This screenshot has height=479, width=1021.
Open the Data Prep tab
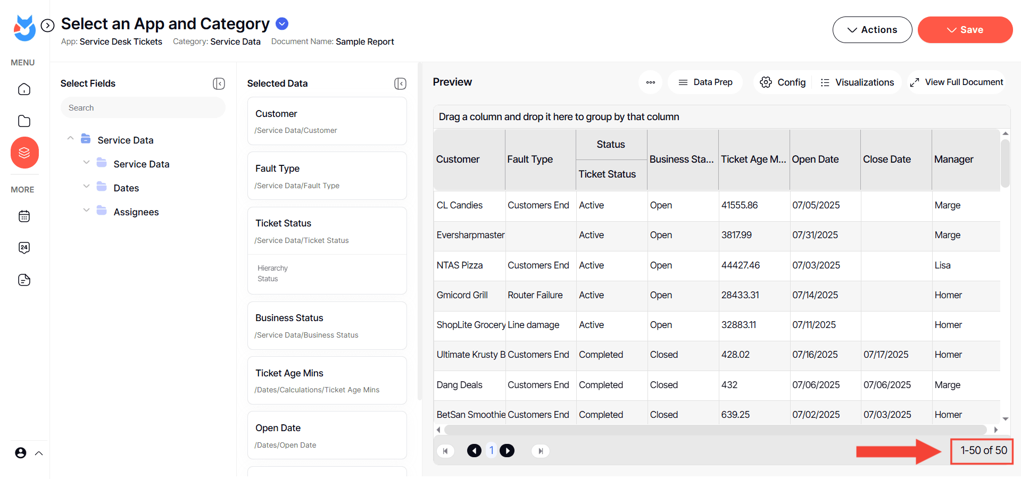tap(705, 82)
